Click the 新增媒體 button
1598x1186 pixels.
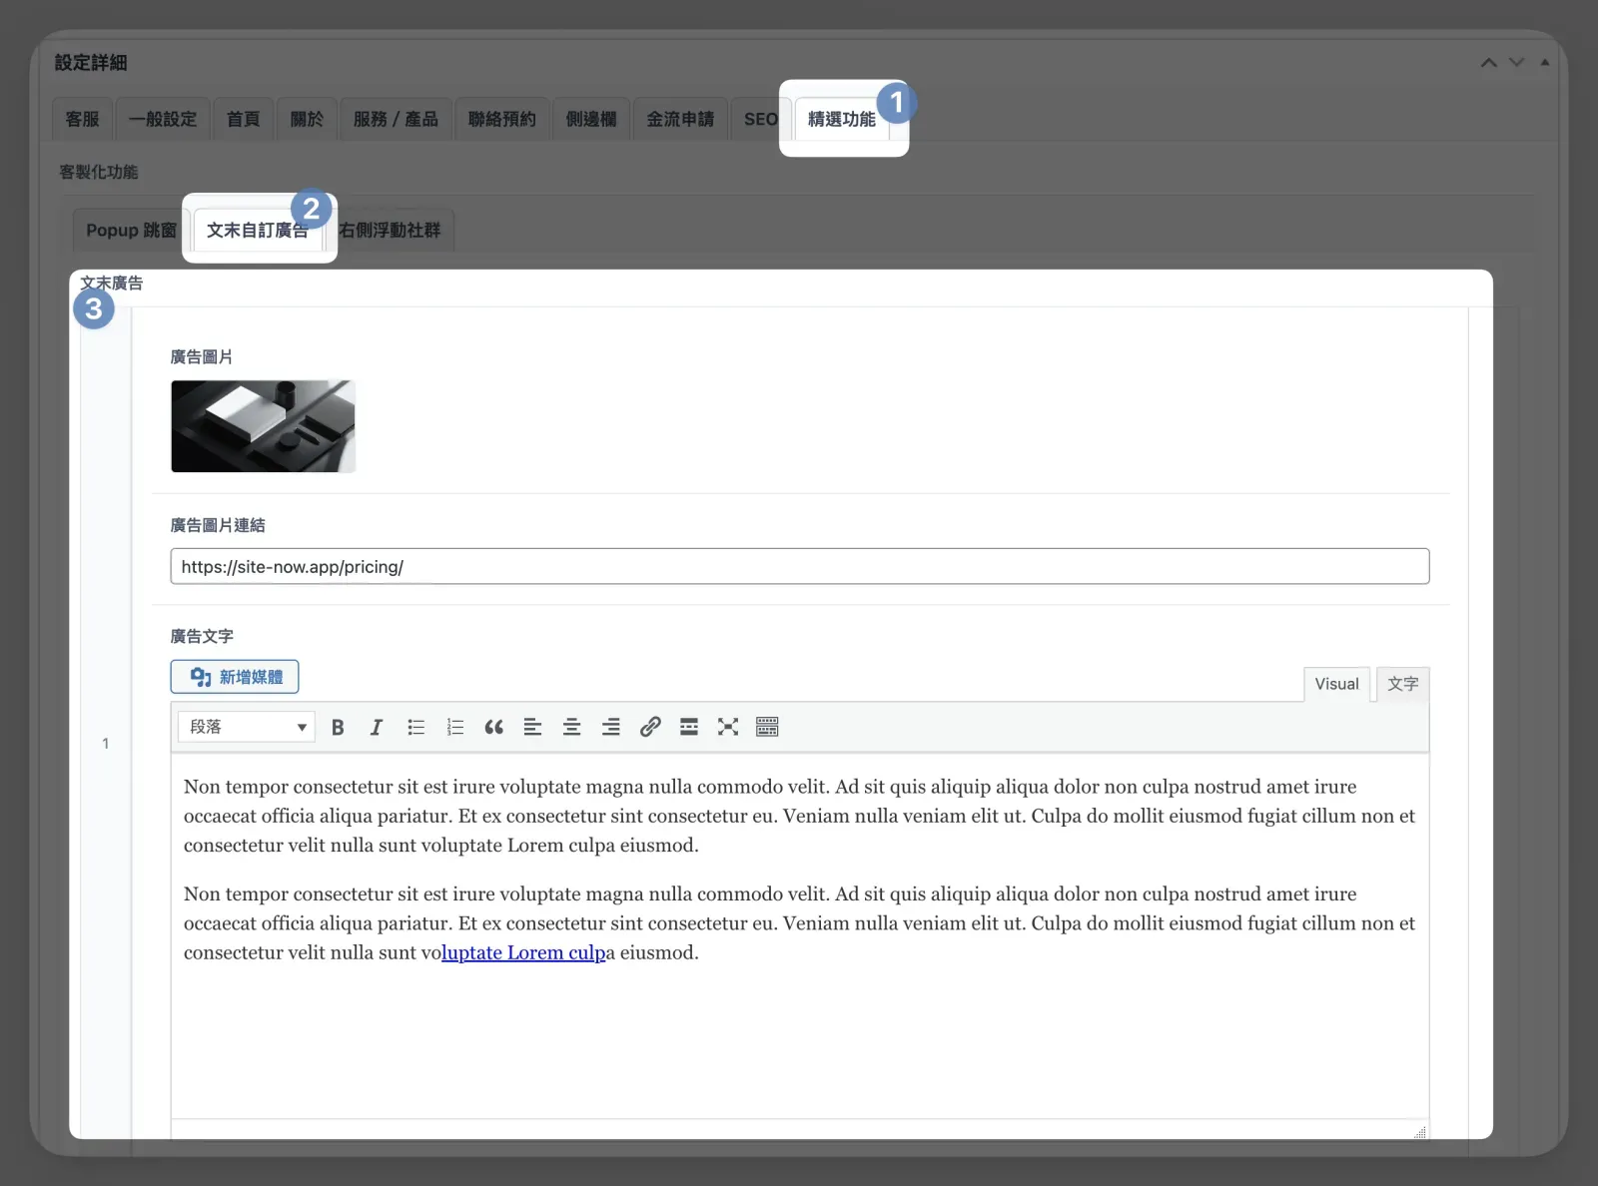235,677
